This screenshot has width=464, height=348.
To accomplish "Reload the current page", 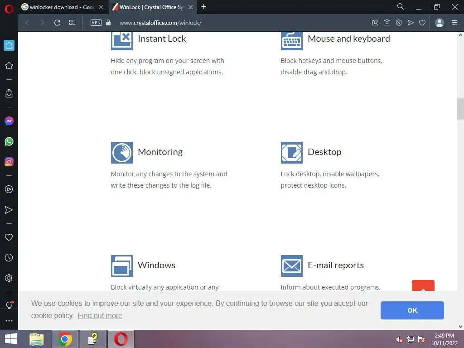I will (58, 23).
